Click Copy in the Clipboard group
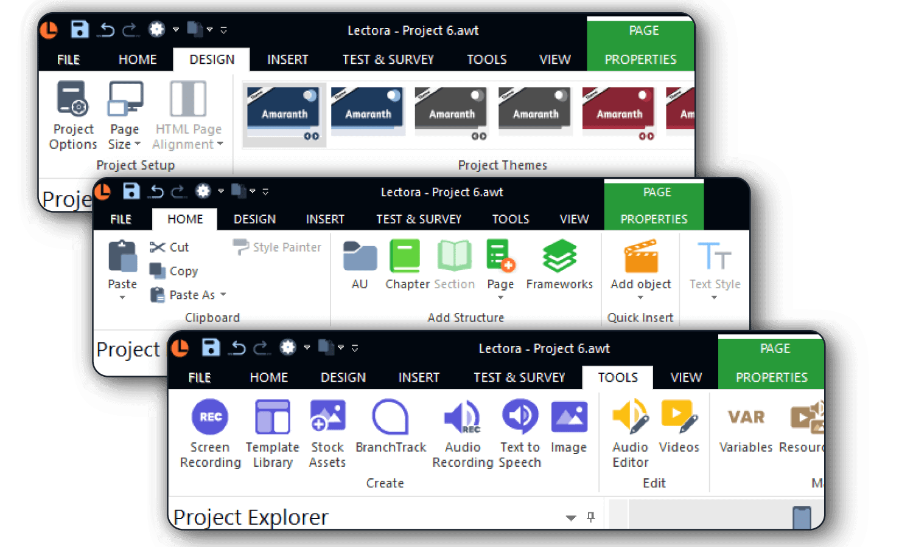The height and width of the screenshot is (547, 913). (174, 271)
